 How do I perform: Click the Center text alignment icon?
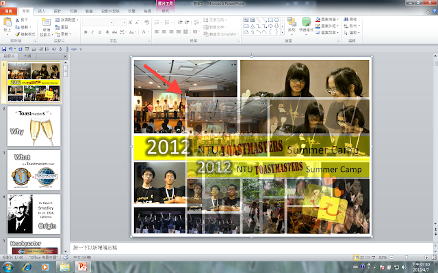click(x=164, y=32)
